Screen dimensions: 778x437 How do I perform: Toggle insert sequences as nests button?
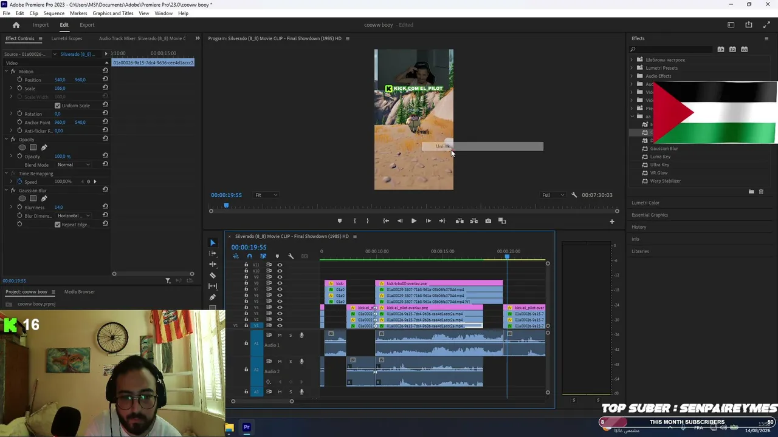coord(235,256)
